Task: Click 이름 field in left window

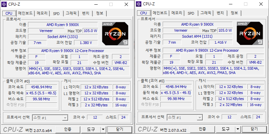Action: point(63,25)
